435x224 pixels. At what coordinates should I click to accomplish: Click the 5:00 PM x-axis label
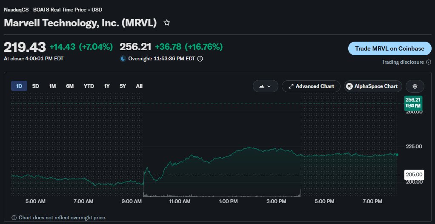324,201
